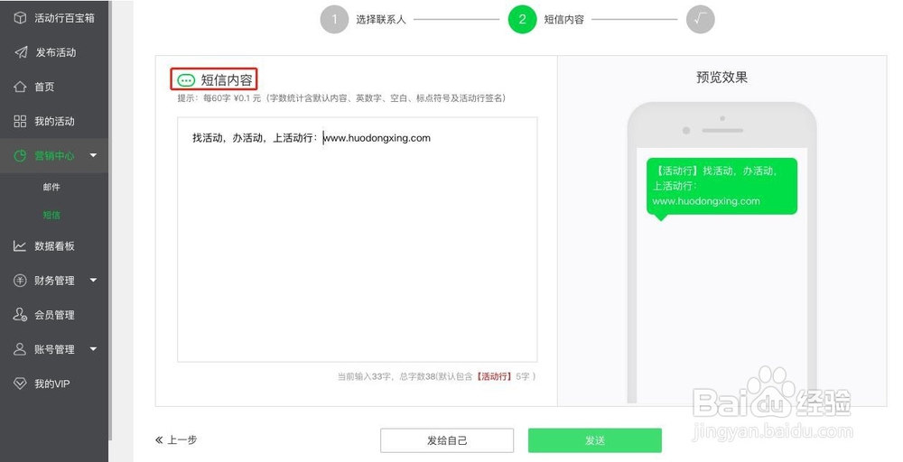This screenshot has height=462, width=903.
Task: Click the 选择联系人 step label
Action: click(x=381, y=20)
